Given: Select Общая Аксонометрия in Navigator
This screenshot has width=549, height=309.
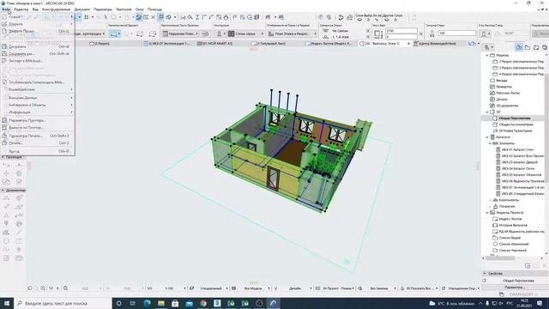Looking at the screenshot, I should (516, 124).
